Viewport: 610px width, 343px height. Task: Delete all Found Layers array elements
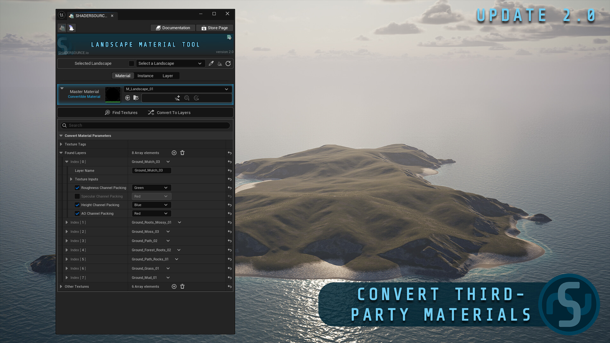point(182,153)
